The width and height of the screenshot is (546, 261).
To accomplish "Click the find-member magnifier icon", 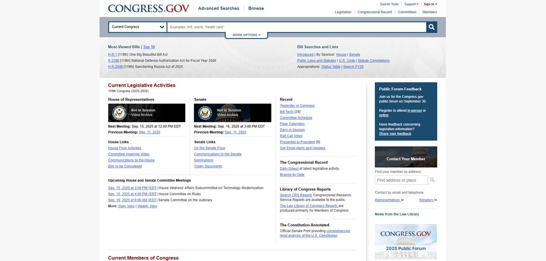I will click(432, 180).
